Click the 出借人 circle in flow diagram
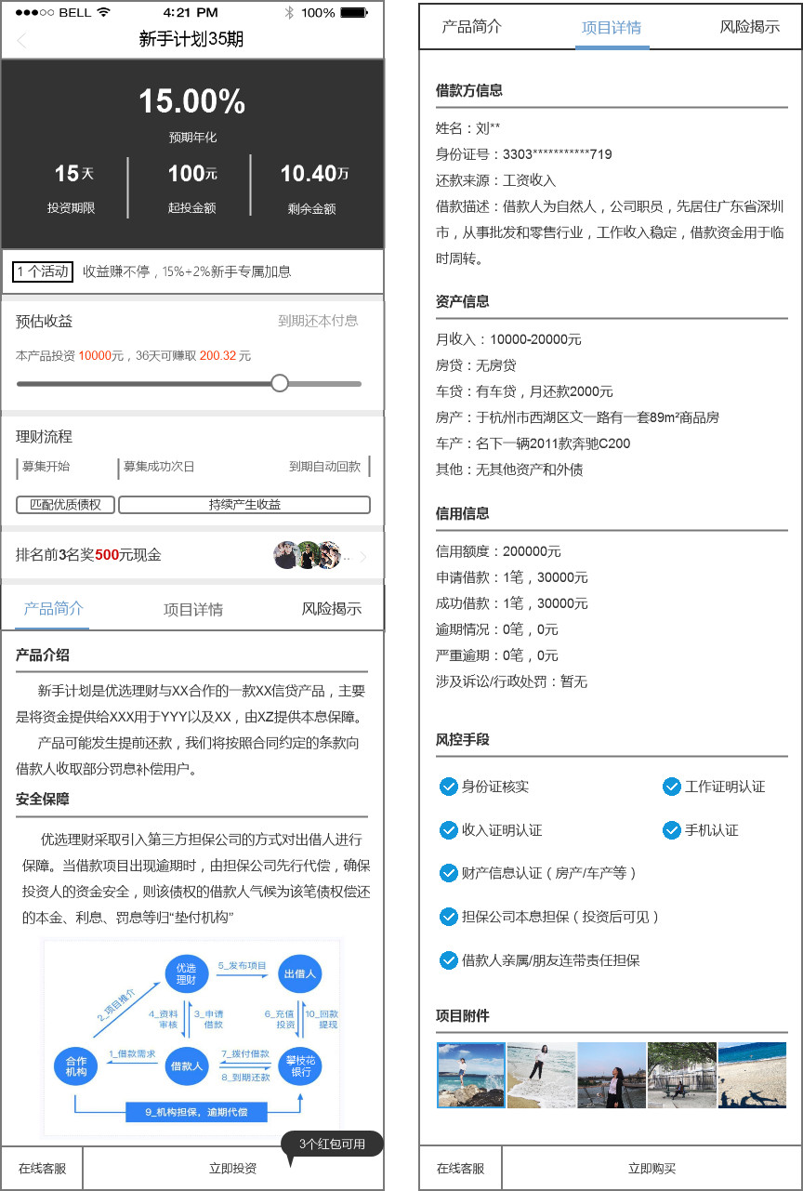This screenshot has width=803, height=1191. pos(301,974)
